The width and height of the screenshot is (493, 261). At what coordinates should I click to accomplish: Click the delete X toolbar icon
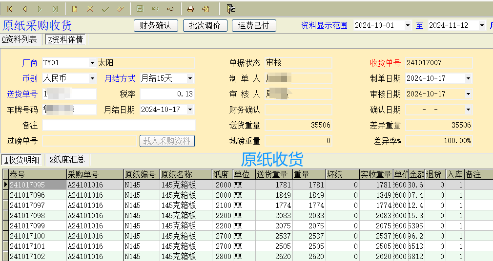coord(90,9)
